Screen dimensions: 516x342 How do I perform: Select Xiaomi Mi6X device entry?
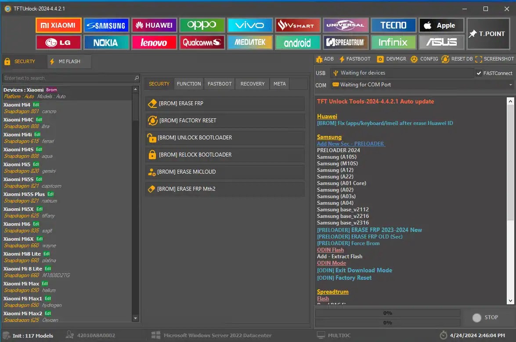point(67,242)
